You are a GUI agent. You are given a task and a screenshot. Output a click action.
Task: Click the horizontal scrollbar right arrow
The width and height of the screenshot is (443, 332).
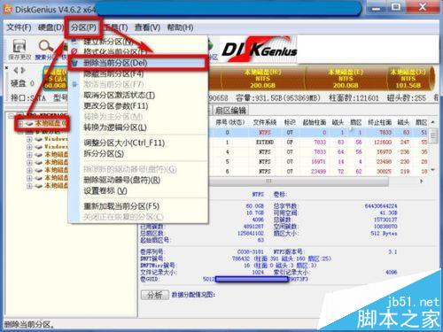pyautogui.click(x=422, y=181)
